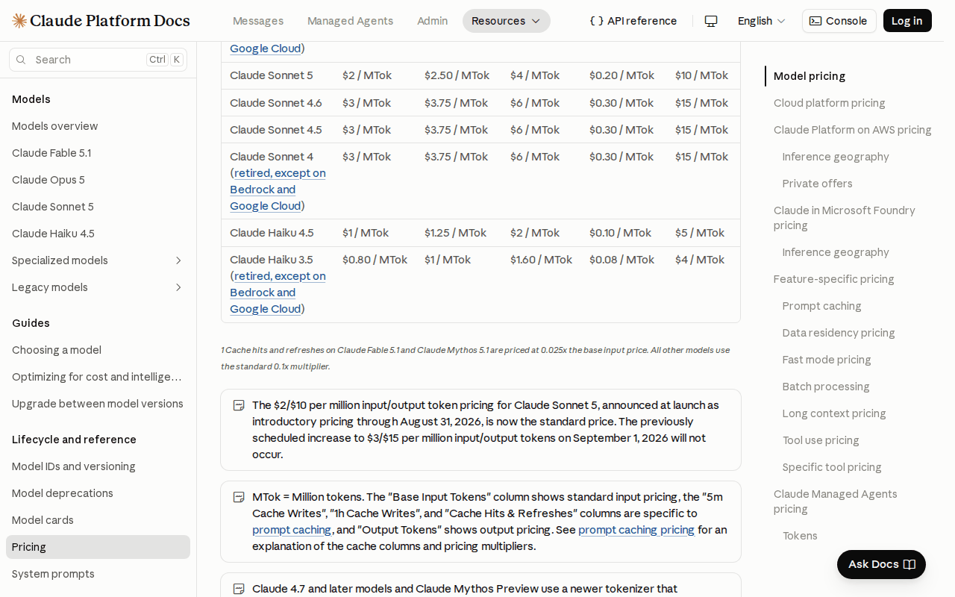Open the Model cards page
The image size is (955, 597).
click(98, 520)
